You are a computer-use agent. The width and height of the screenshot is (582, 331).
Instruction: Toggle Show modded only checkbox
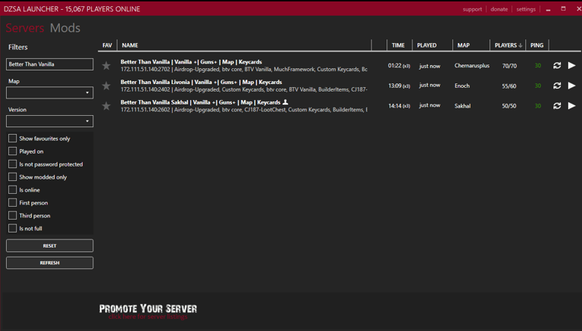tap(13, 177)
